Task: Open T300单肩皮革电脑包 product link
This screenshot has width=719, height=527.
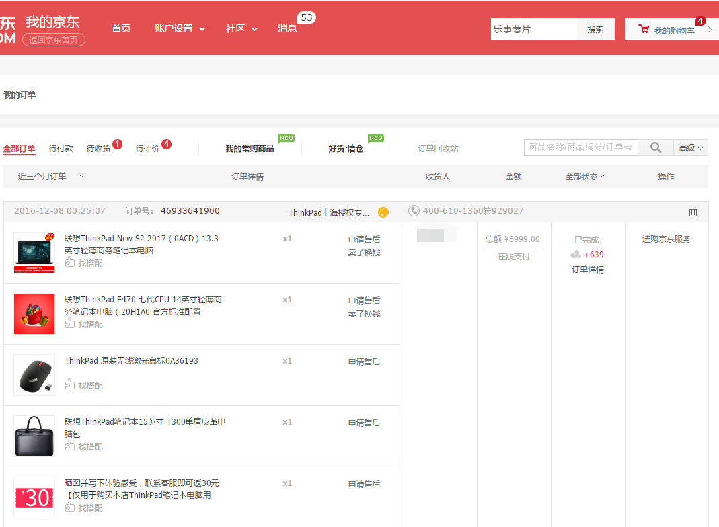Action: click(x=145, y=428)
